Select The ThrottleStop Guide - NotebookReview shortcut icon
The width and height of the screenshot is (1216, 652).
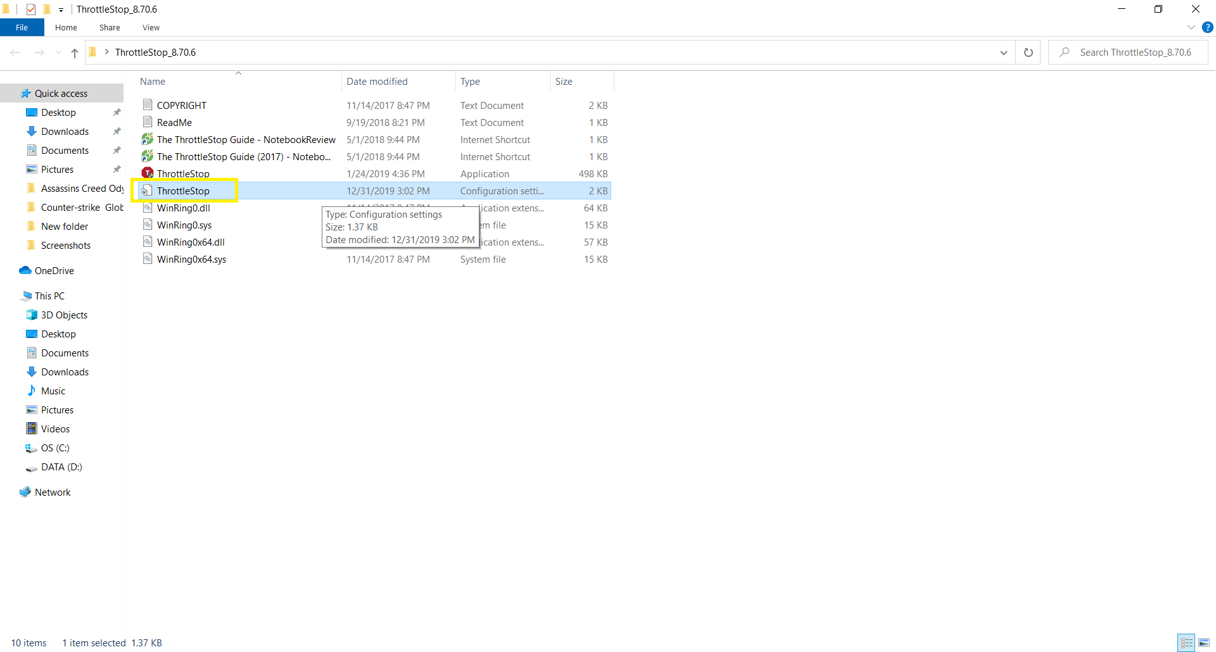coord(148,139)
